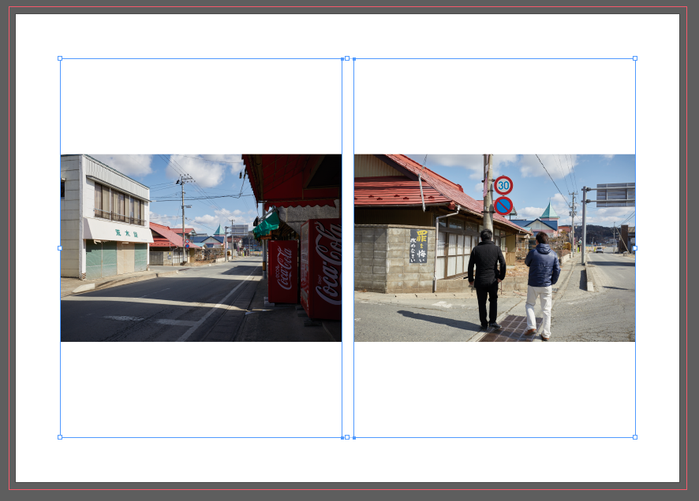
Task: Select the right photo of two men walking
Action: (495, 248)
